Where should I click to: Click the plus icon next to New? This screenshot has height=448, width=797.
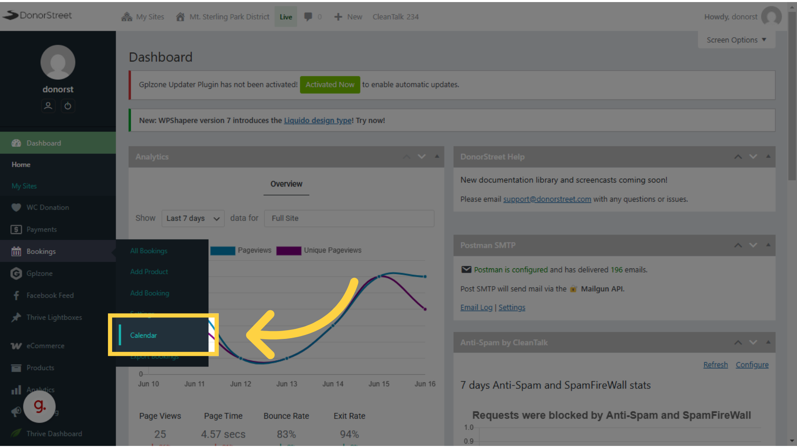[x=338, y=17]
